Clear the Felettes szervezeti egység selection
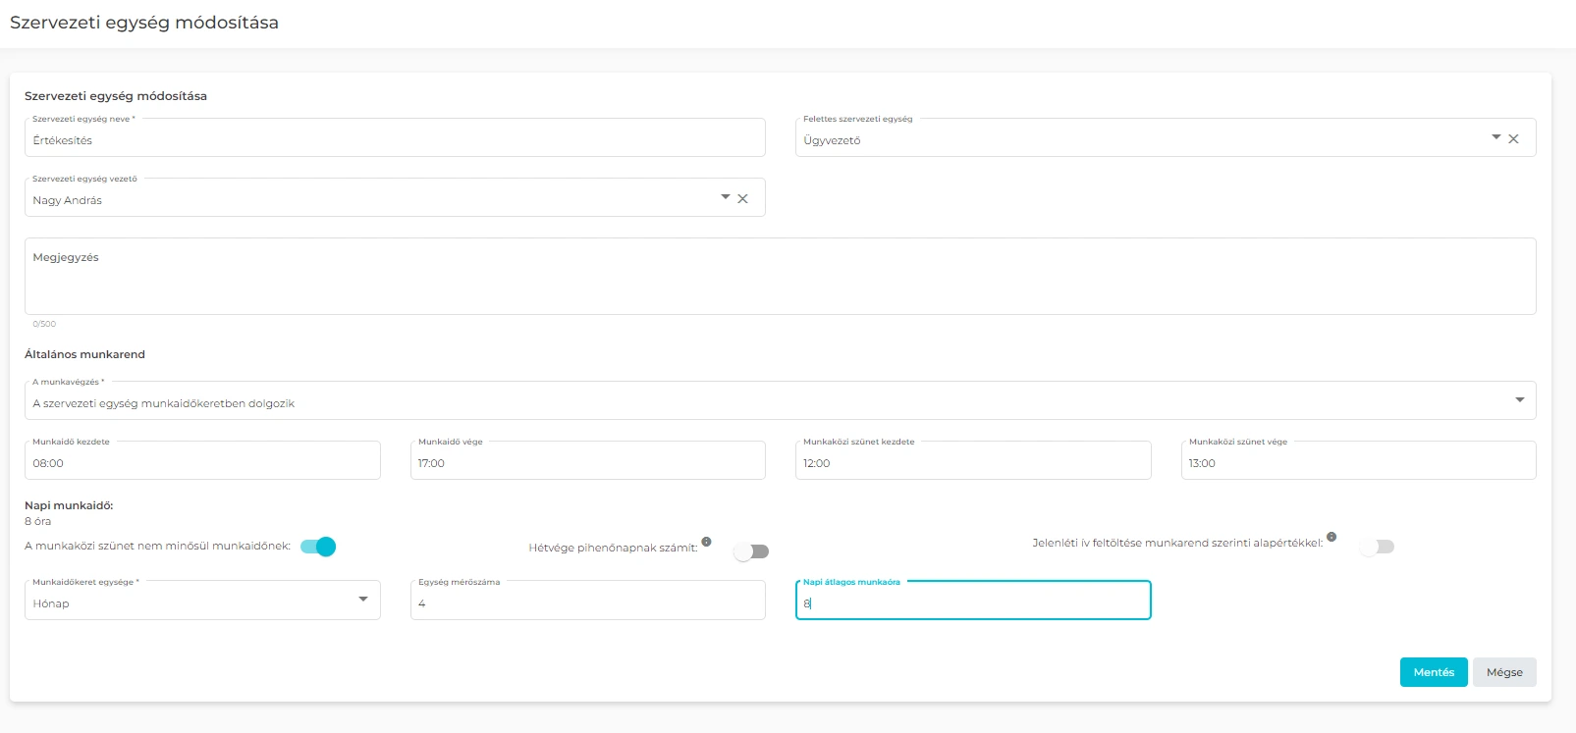The height and width of the screenshot is (733, 1576). click(1513, 139)
